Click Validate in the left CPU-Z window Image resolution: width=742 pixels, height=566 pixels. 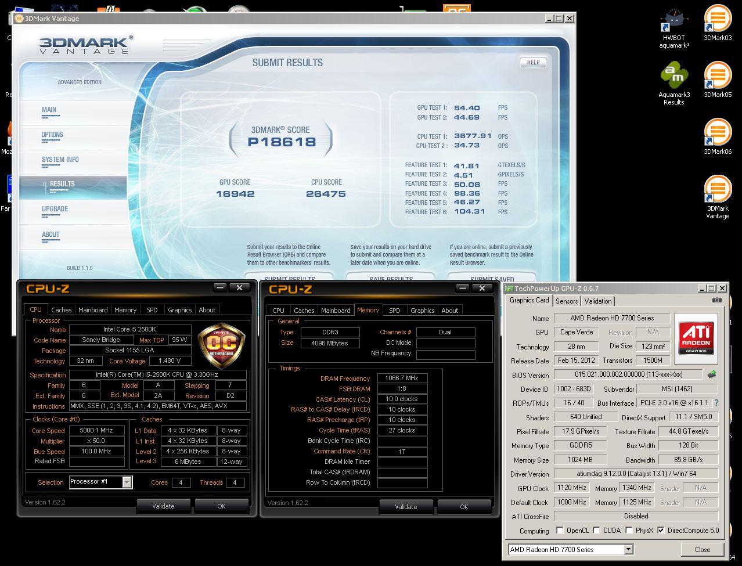[163, 506]
